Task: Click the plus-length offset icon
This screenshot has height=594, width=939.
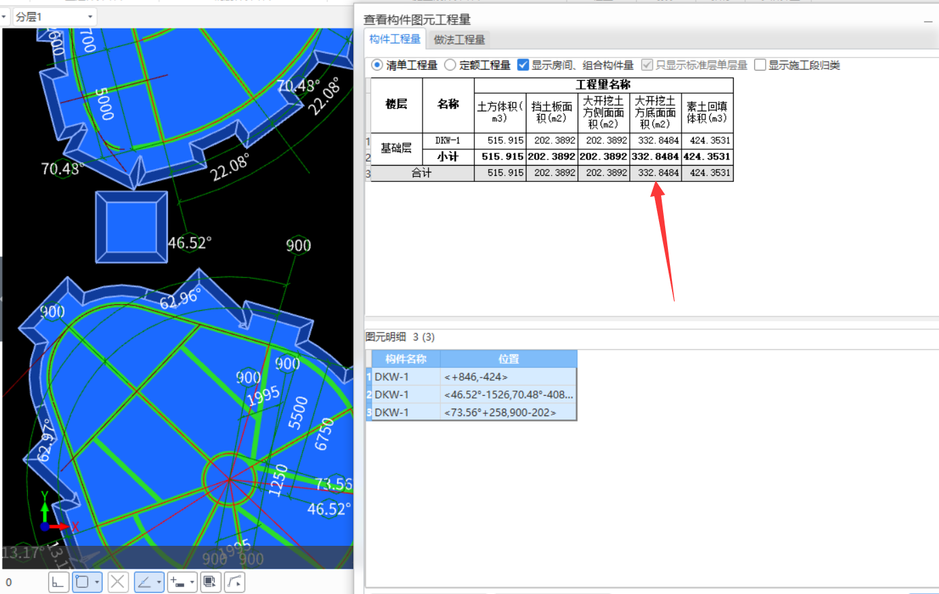Action: pyautogui.click(x=178, y=582)
